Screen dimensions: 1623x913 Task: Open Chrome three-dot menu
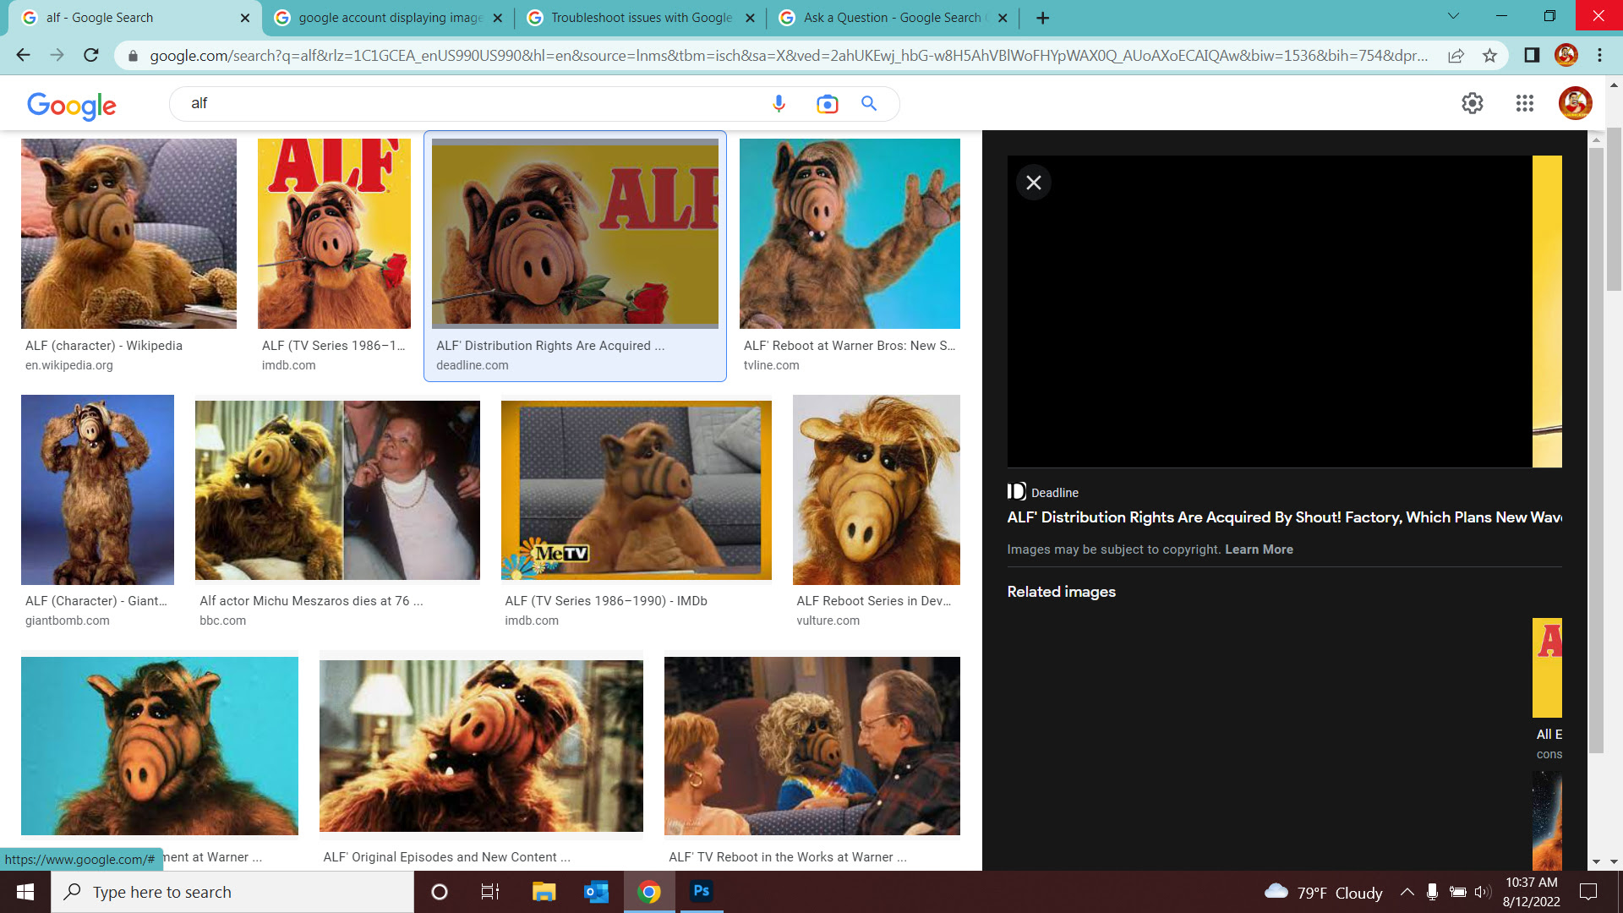1599,55
